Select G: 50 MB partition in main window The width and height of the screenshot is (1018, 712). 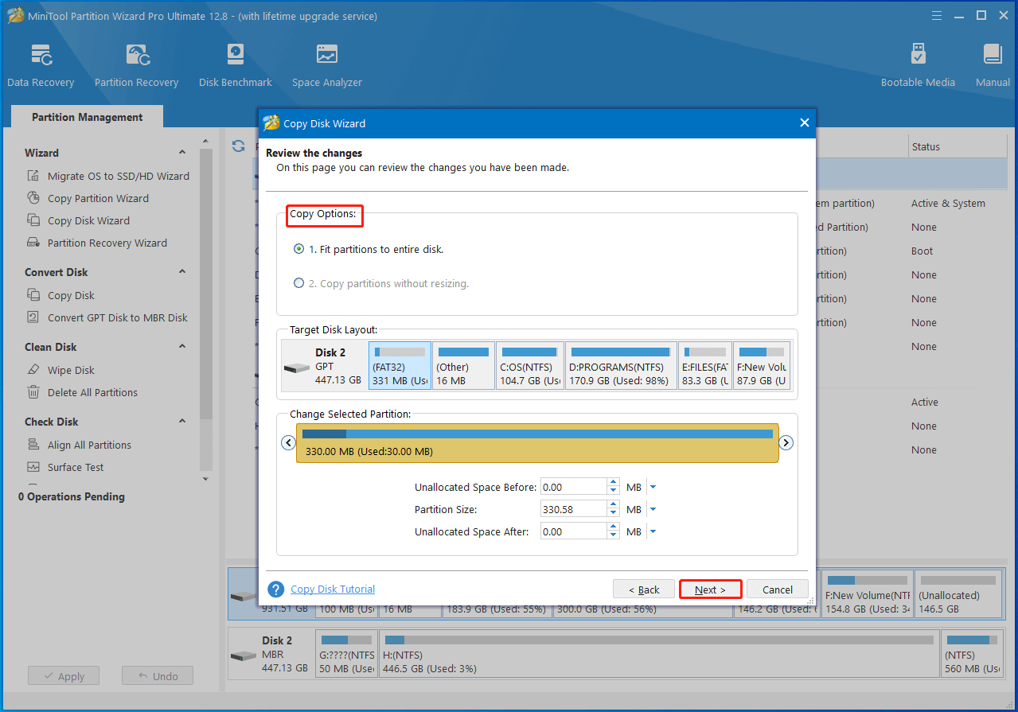[x=347, y=654]
